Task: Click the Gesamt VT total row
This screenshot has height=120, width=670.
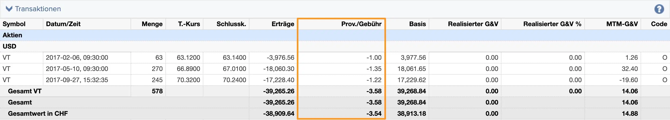Action: pyautogui.click(x=25, y=91)
